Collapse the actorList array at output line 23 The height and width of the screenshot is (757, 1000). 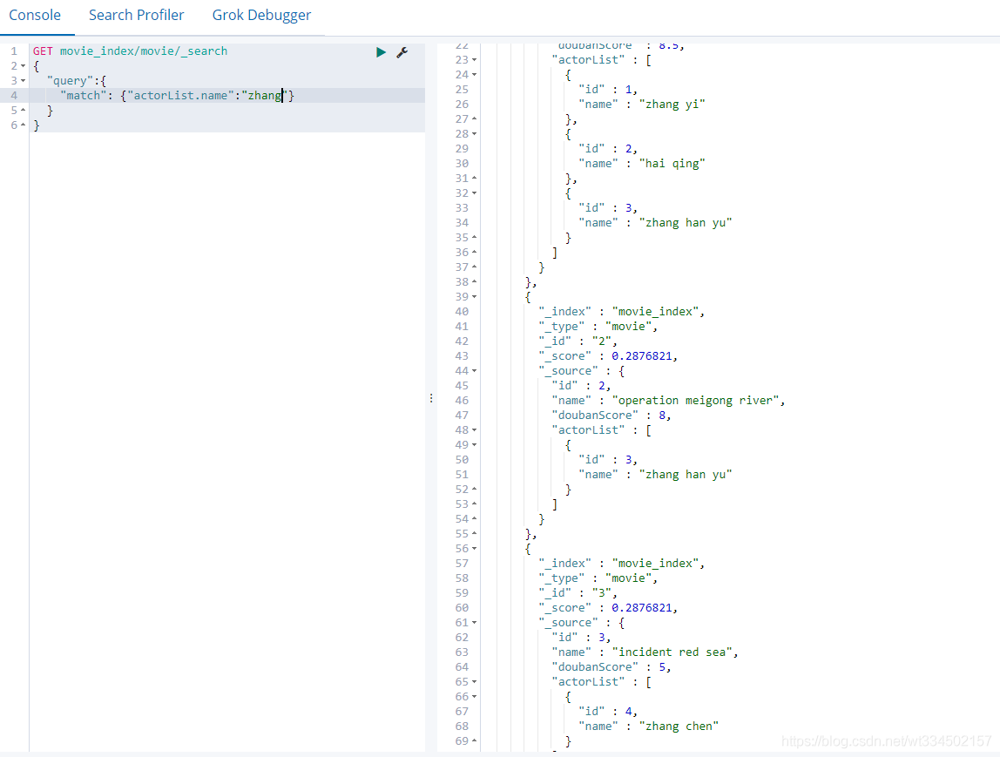[474, 60]
